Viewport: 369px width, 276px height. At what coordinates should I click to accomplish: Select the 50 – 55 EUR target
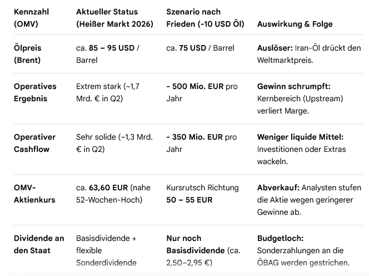coord(189,200)
